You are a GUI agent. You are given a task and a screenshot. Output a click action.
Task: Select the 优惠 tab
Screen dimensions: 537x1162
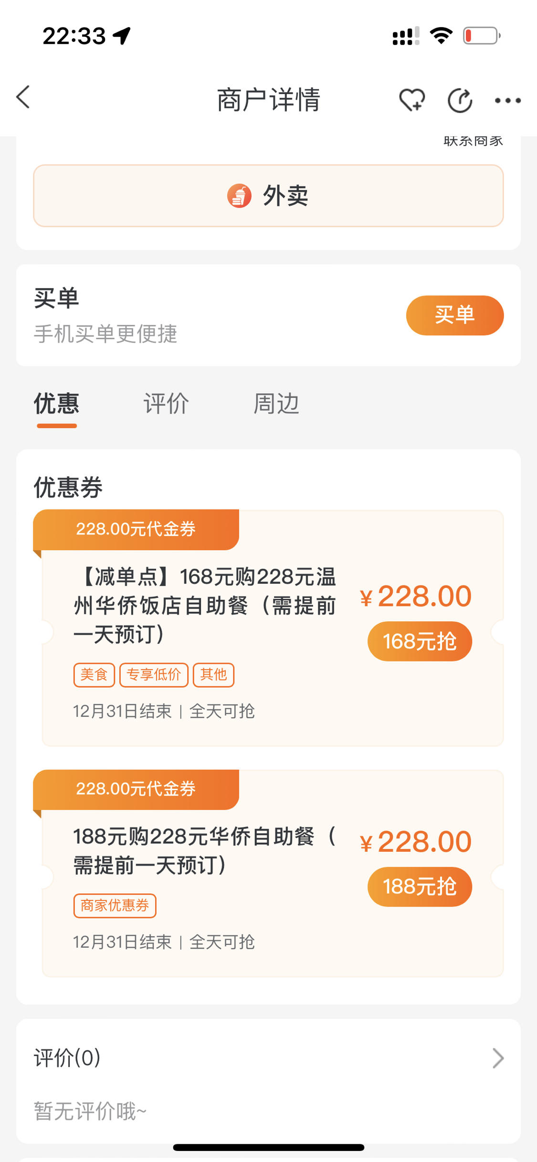(56, 404)
